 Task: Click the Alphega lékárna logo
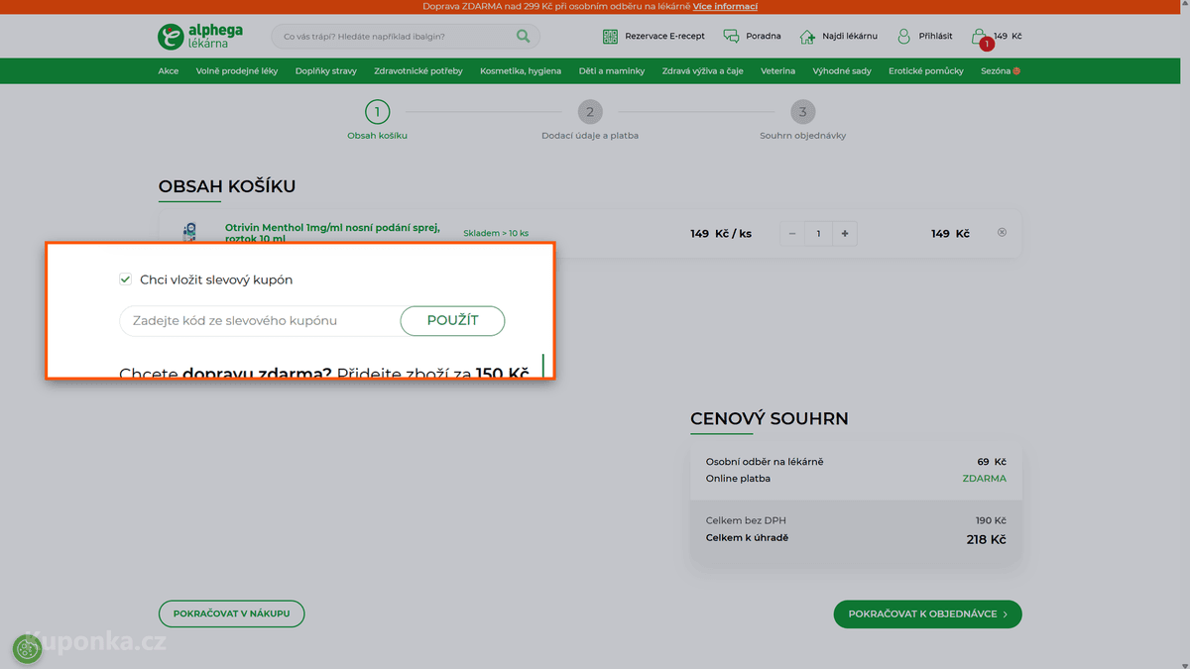pos(200,37)
